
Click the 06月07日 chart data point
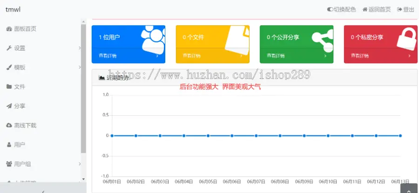tap(256, 136)
